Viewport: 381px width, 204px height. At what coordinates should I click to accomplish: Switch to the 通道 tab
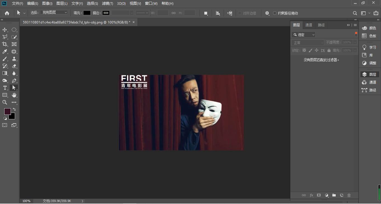309,25
